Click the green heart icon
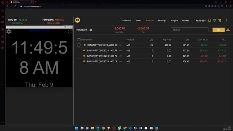The height and width of the screenshot is (131, 233). (x=214, y=20)
